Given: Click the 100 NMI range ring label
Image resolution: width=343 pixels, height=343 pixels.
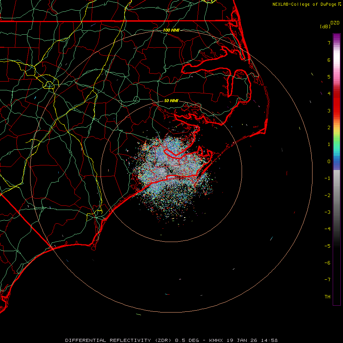Looking at the screenshot, I should (171, 30).
